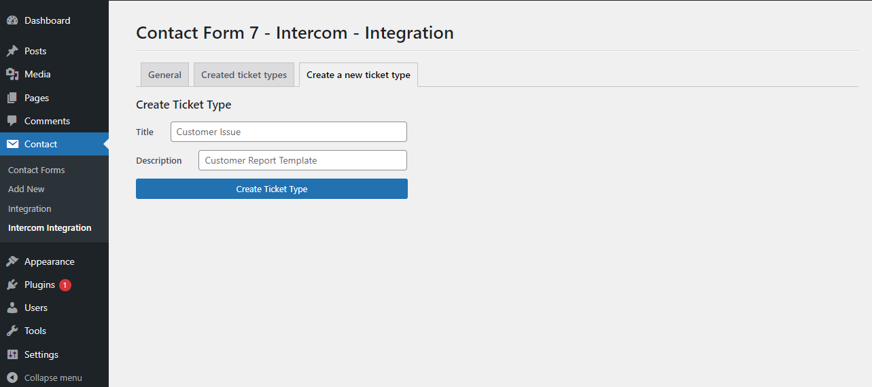Click the Plugins plug icon
Image resolution: width=872 pixels, height=387 pixels.
point(12,284)
